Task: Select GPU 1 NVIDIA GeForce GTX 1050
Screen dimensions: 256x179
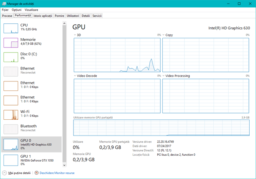Action: [31, 160]
